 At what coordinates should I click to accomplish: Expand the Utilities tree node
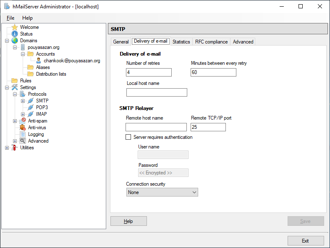(7, 148)
